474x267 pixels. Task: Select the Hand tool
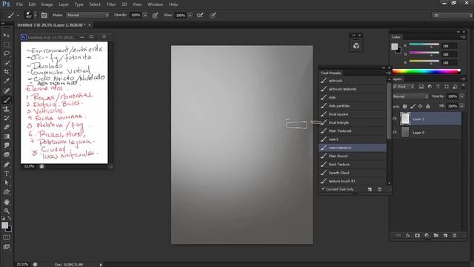click(x=7, y=202)
